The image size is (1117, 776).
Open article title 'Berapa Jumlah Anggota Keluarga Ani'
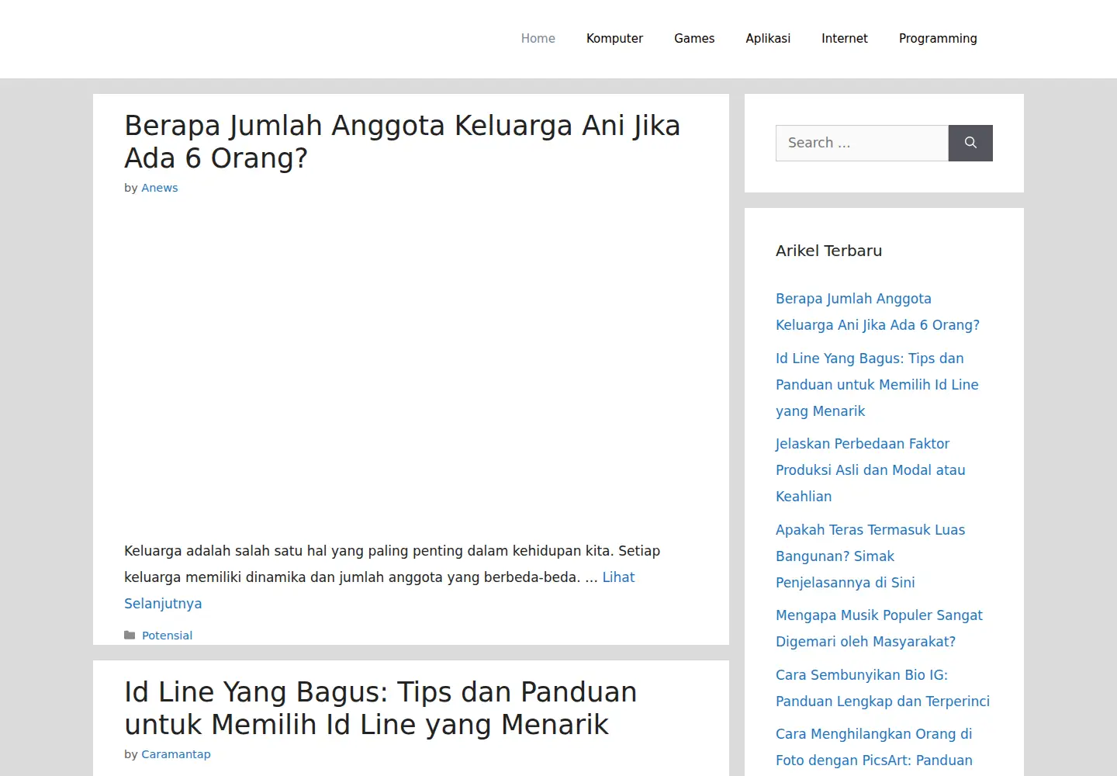point(403,142)
